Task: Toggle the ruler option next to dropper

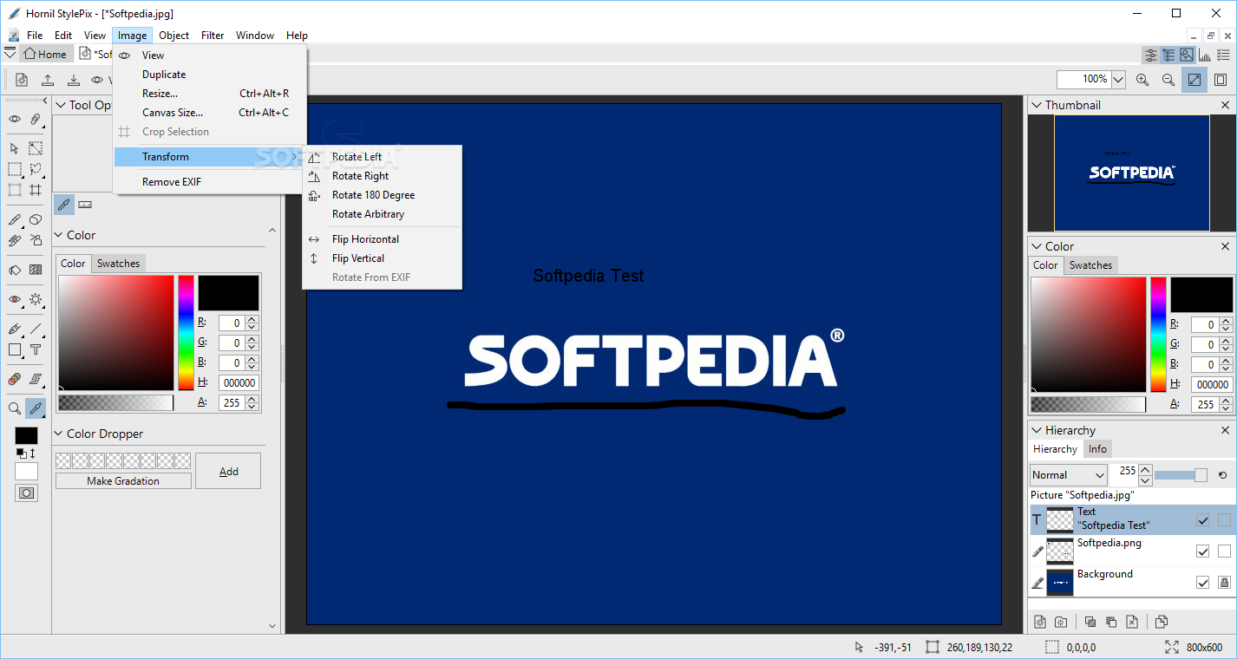Action: pos(85,205)
